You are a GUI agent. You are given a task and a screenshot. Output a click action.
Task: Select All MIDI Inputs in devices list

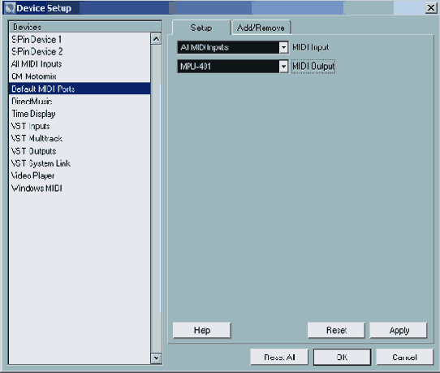pos(80,64)
